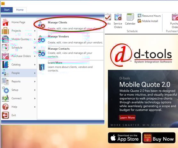Image resolution: width=178 pixels, height=148 pixels.
Task: Click the Purchase Orders icon in menu
Action: 5,56
